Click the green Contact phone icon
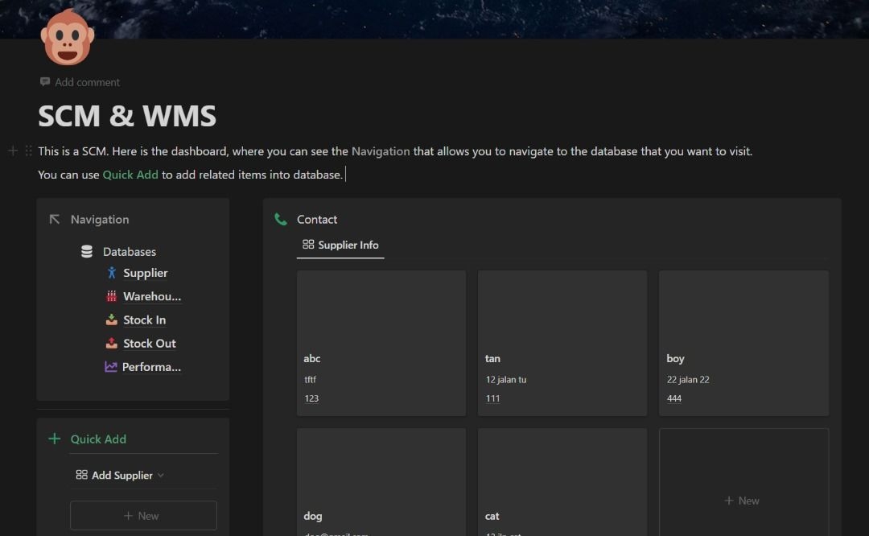 tap(281, 220)
